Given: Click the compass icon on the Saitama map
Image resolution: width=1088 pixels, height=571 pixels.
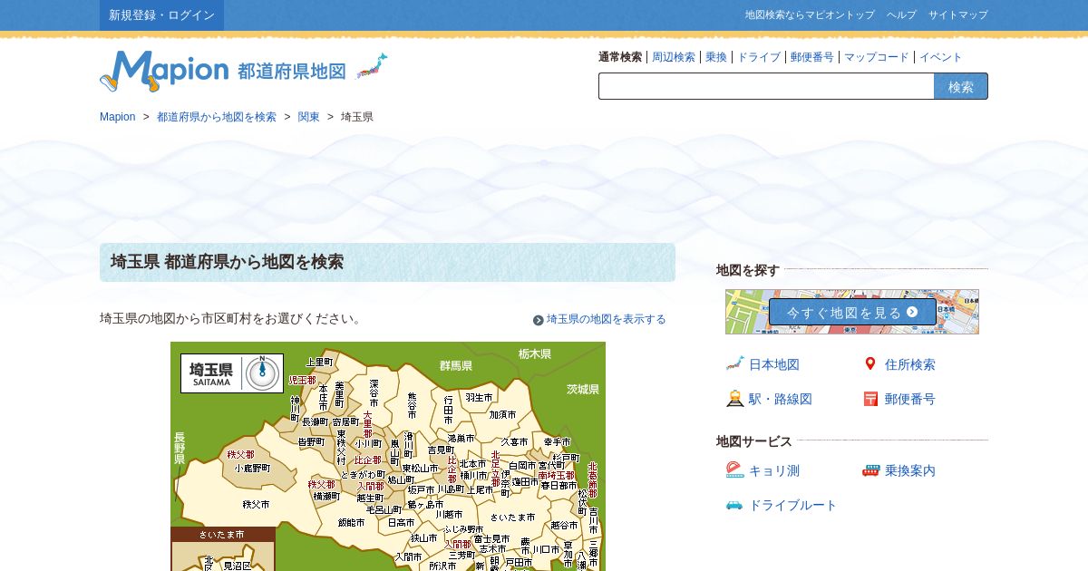Looking at the screenshot, I should coord(263,373).
